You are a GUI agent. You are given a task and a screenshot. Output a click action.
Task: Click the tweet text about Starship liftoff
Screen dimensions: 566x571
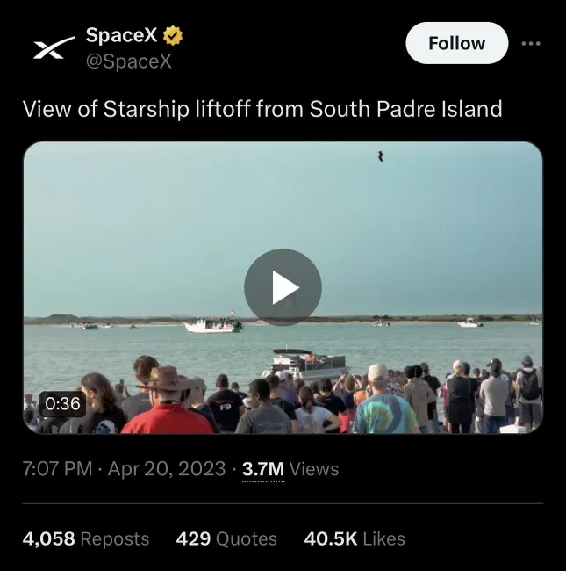click(262, 109)
